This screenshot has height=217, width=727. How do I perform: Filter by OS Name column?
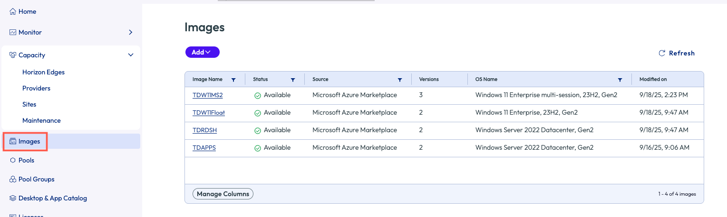pos(620,80)
